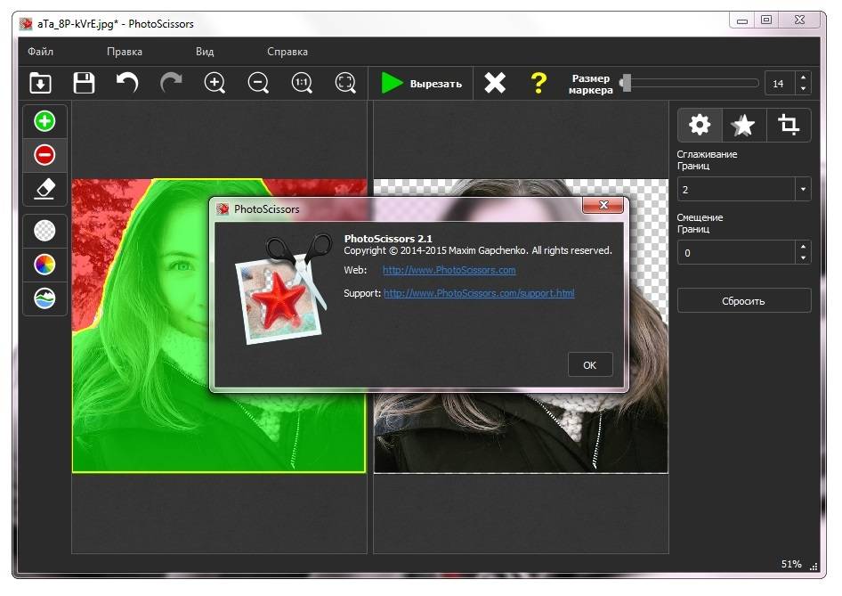The height and width of the screenshot is (596, 842).
Task: Fit image to window zoom icon
Action: [345, 84]
